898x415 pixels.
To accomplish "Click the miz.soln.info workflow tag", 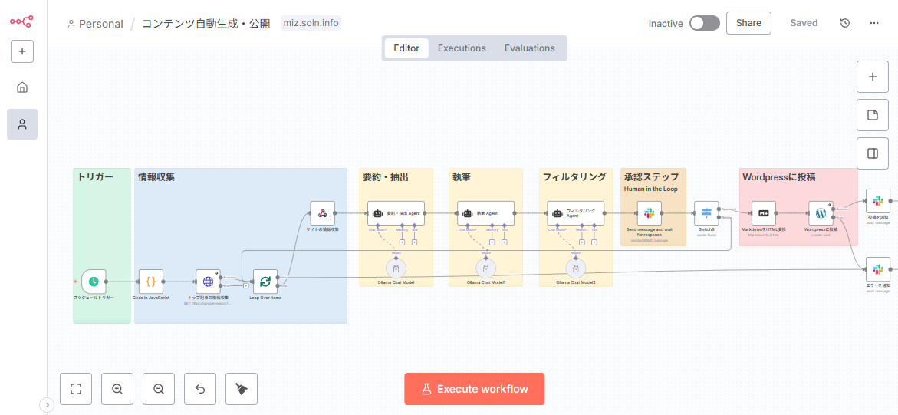I will pos(311,23).
